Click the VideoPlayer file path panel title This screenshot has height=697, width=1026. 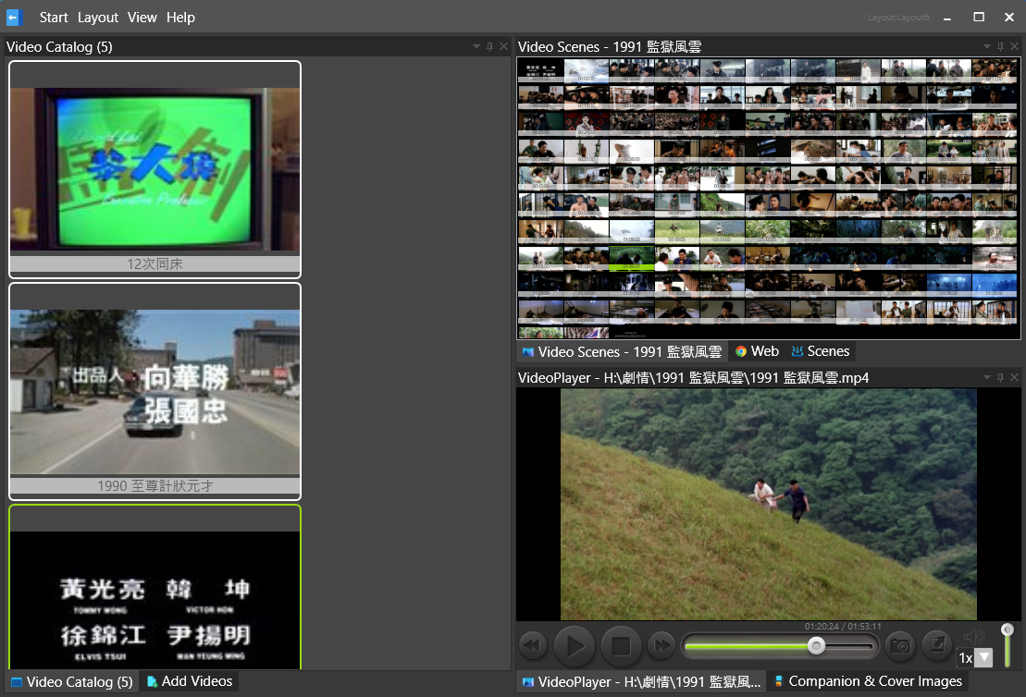tap(693, 378)
